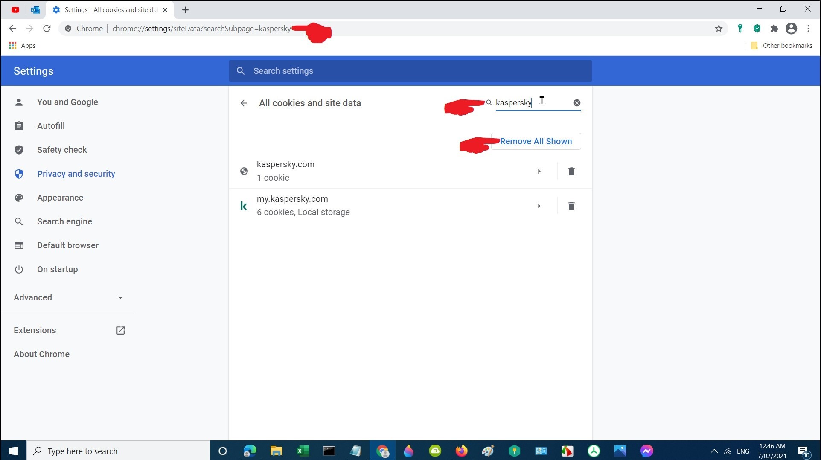Open About Chrome page
This screenshot has height=460, width=821.
pos(41,354)
